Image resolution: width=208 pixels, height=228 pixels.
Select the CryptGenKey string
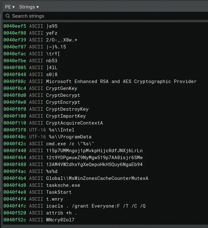(x=62, y=88)
